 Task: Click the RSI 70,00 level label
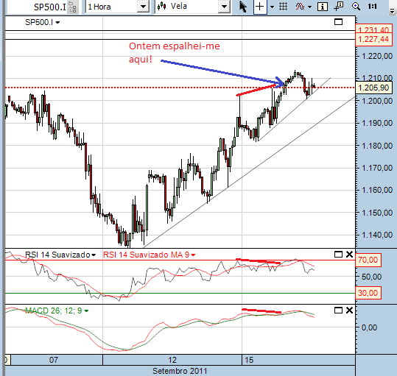(368, 260)
